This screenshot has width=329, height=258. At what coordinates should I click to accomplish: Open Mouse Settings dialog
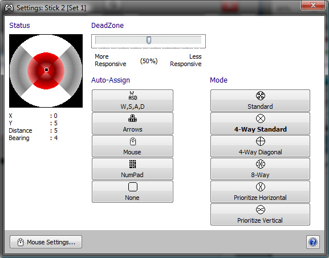tap(46, 242)
